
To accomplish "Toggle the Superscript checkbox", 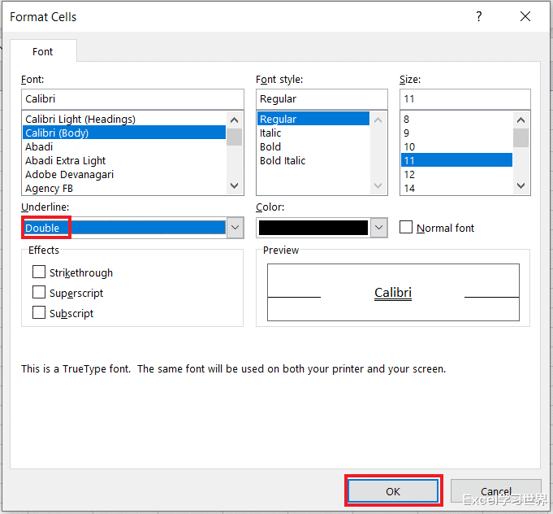I will 39,293.
